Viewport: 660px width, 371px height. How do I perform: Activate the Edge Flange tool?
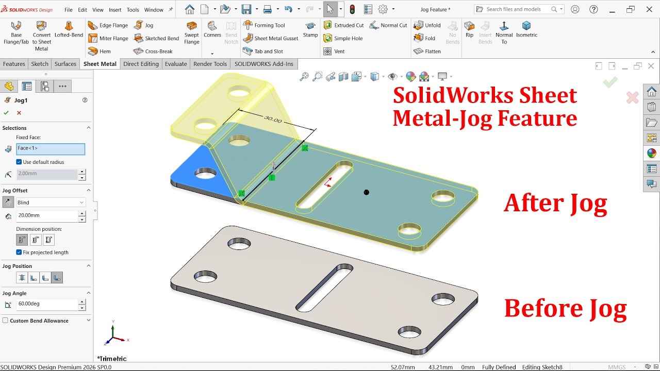(x=108, y=25)
